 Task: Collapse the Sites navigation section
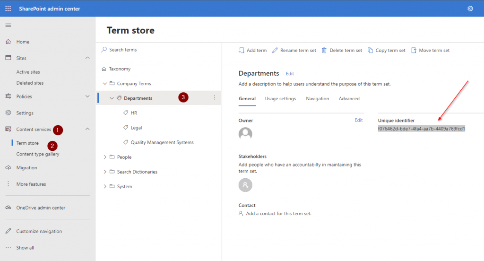pos(87,58)
